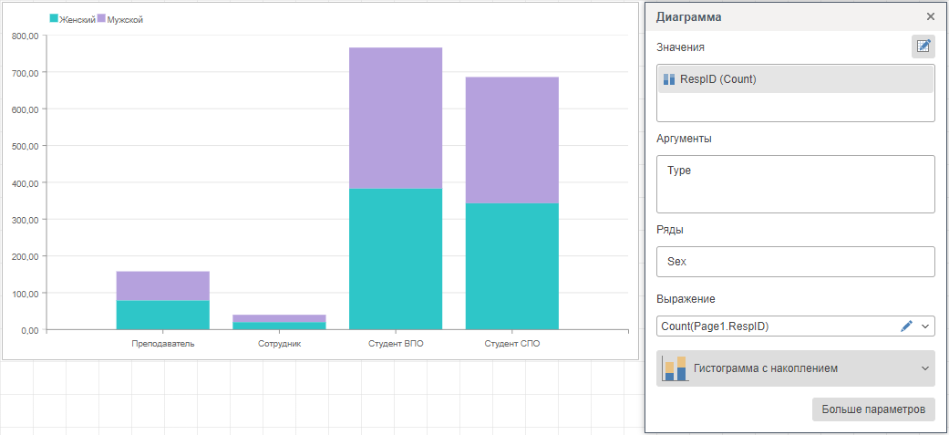Click the Type entry in the Аргументы box
This screenshot has height=435, width=949.
point(679,171)
